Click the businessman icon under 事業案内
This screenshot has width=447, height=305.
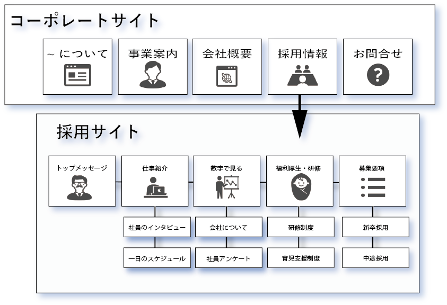click(x=152, y=75)
